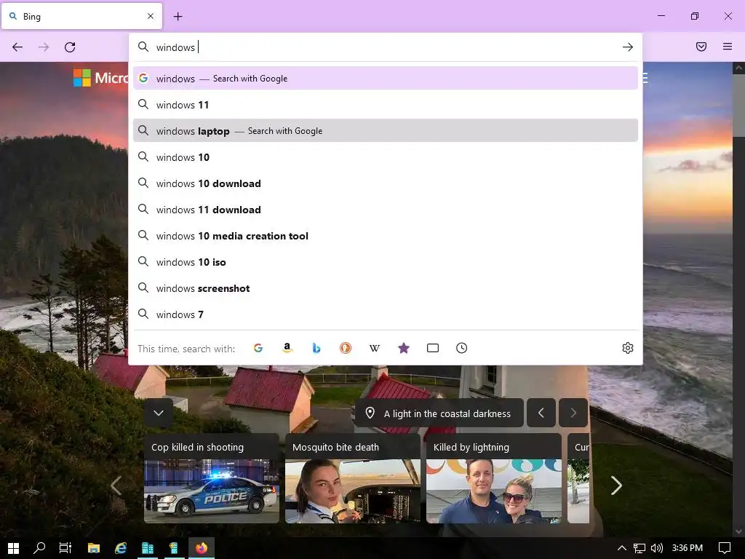Select 'windows — Search with Google' suggestion
Viewport: 745px width, 559px height.
pos(386,79)
